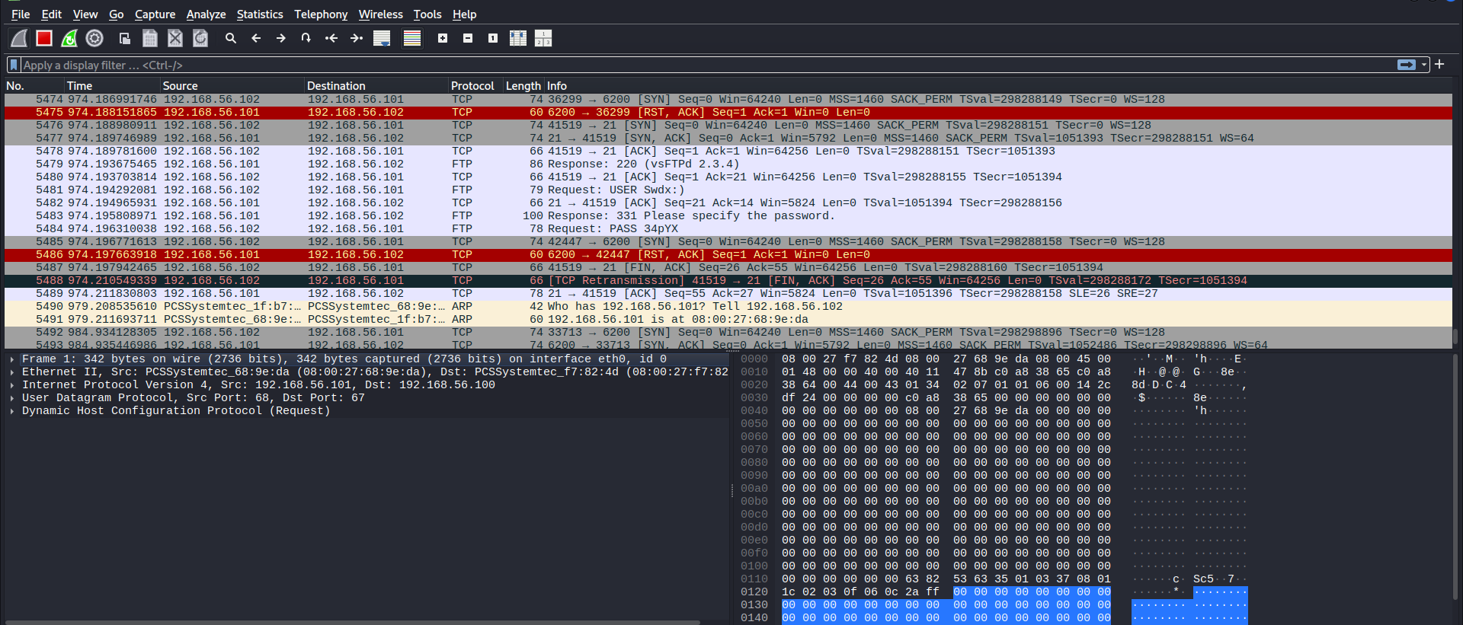Click the Find a packet magnifier icon

(231, 38)
